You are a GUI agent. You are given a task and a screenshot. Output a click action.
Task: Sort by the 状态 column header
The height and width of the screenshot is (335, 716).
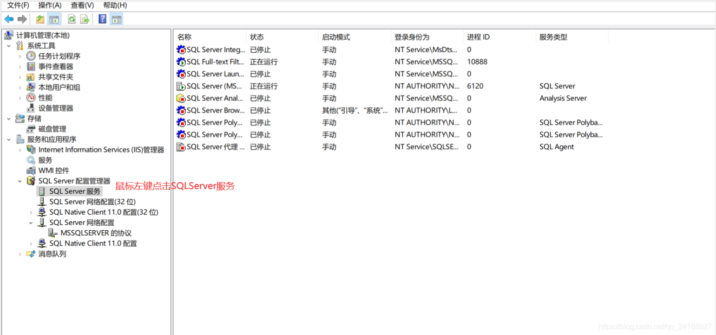point(282,37)
